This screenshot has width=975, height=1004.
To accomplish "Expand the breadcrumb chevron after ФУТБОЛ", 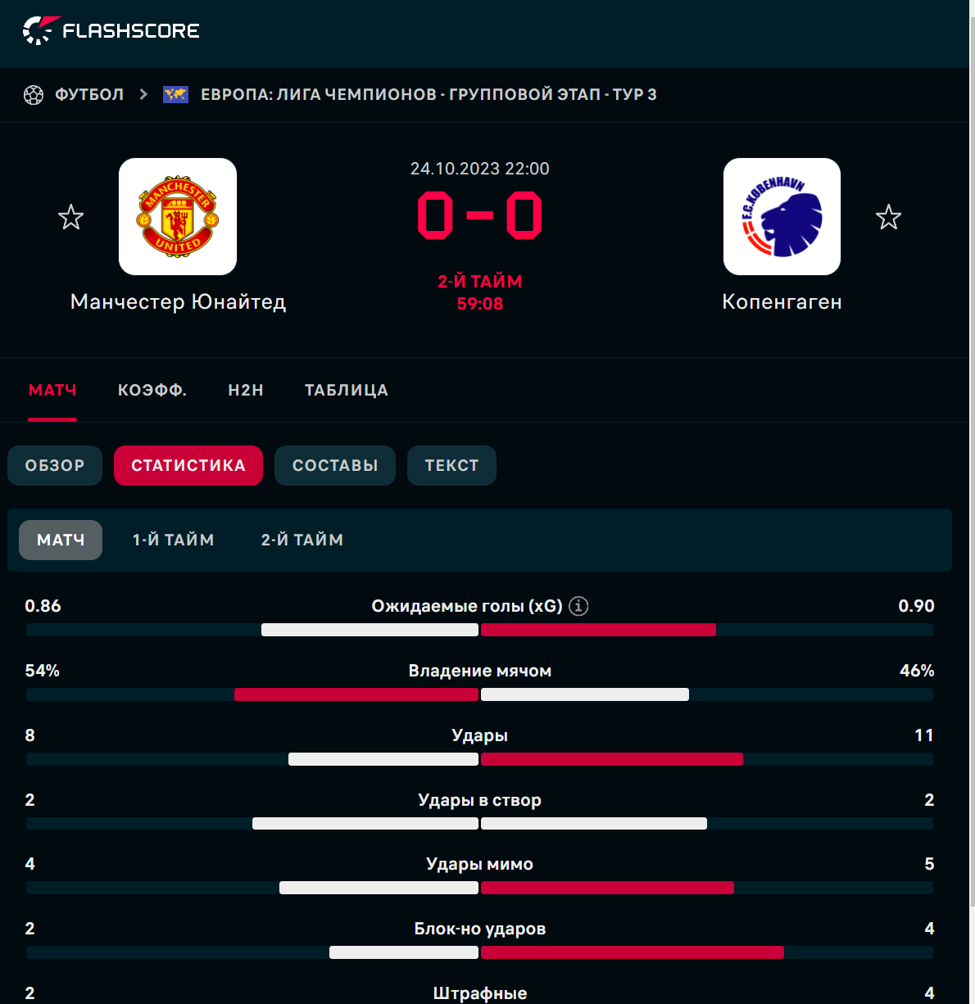I will tap(143, 95).
